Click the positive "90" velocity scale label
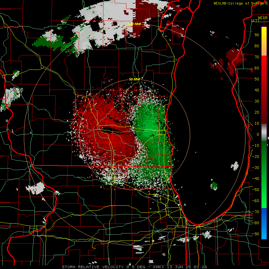269x269 pixels. [x=257, y=35]
